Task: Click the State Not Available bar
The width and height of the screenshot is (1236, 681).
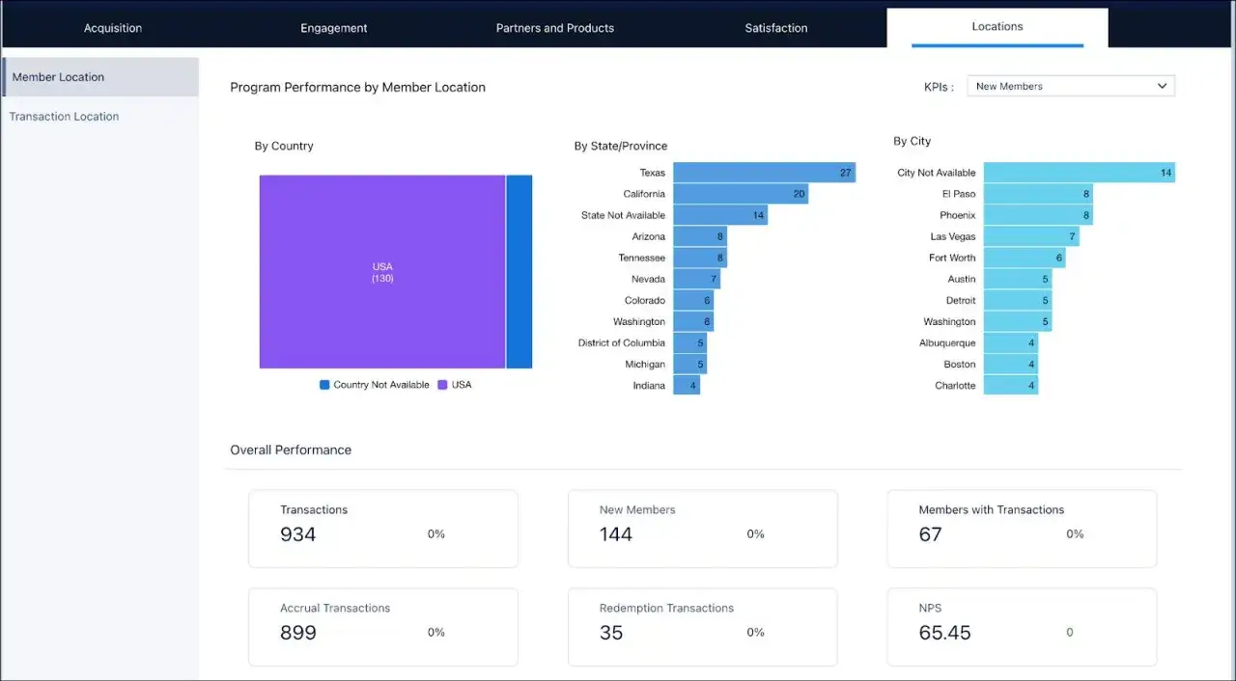Action: [720, 215]
